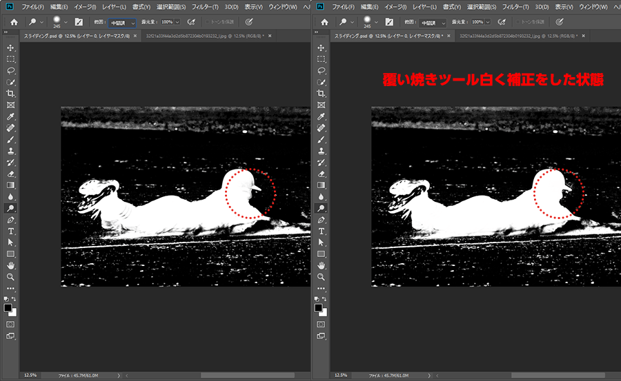Viewport: 621px width, 381px height.
Task: Click the Home button in right options bar
Action: coord(325,22)
